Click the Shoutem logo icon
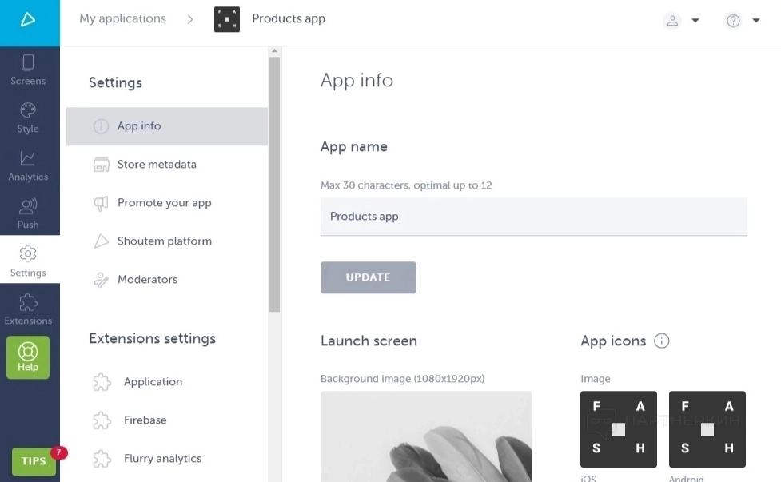The height and width of the screenshot is (482, 781). pyautogui.click(x=29, y=20)
